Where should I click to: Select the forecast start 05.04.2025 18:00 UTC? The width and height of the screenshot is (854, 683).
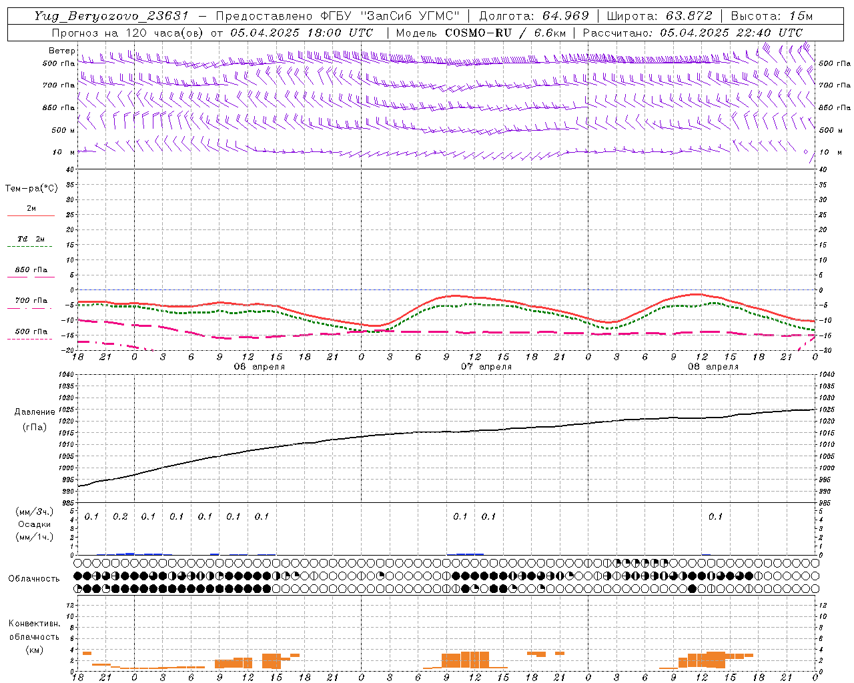click(302, 33)
